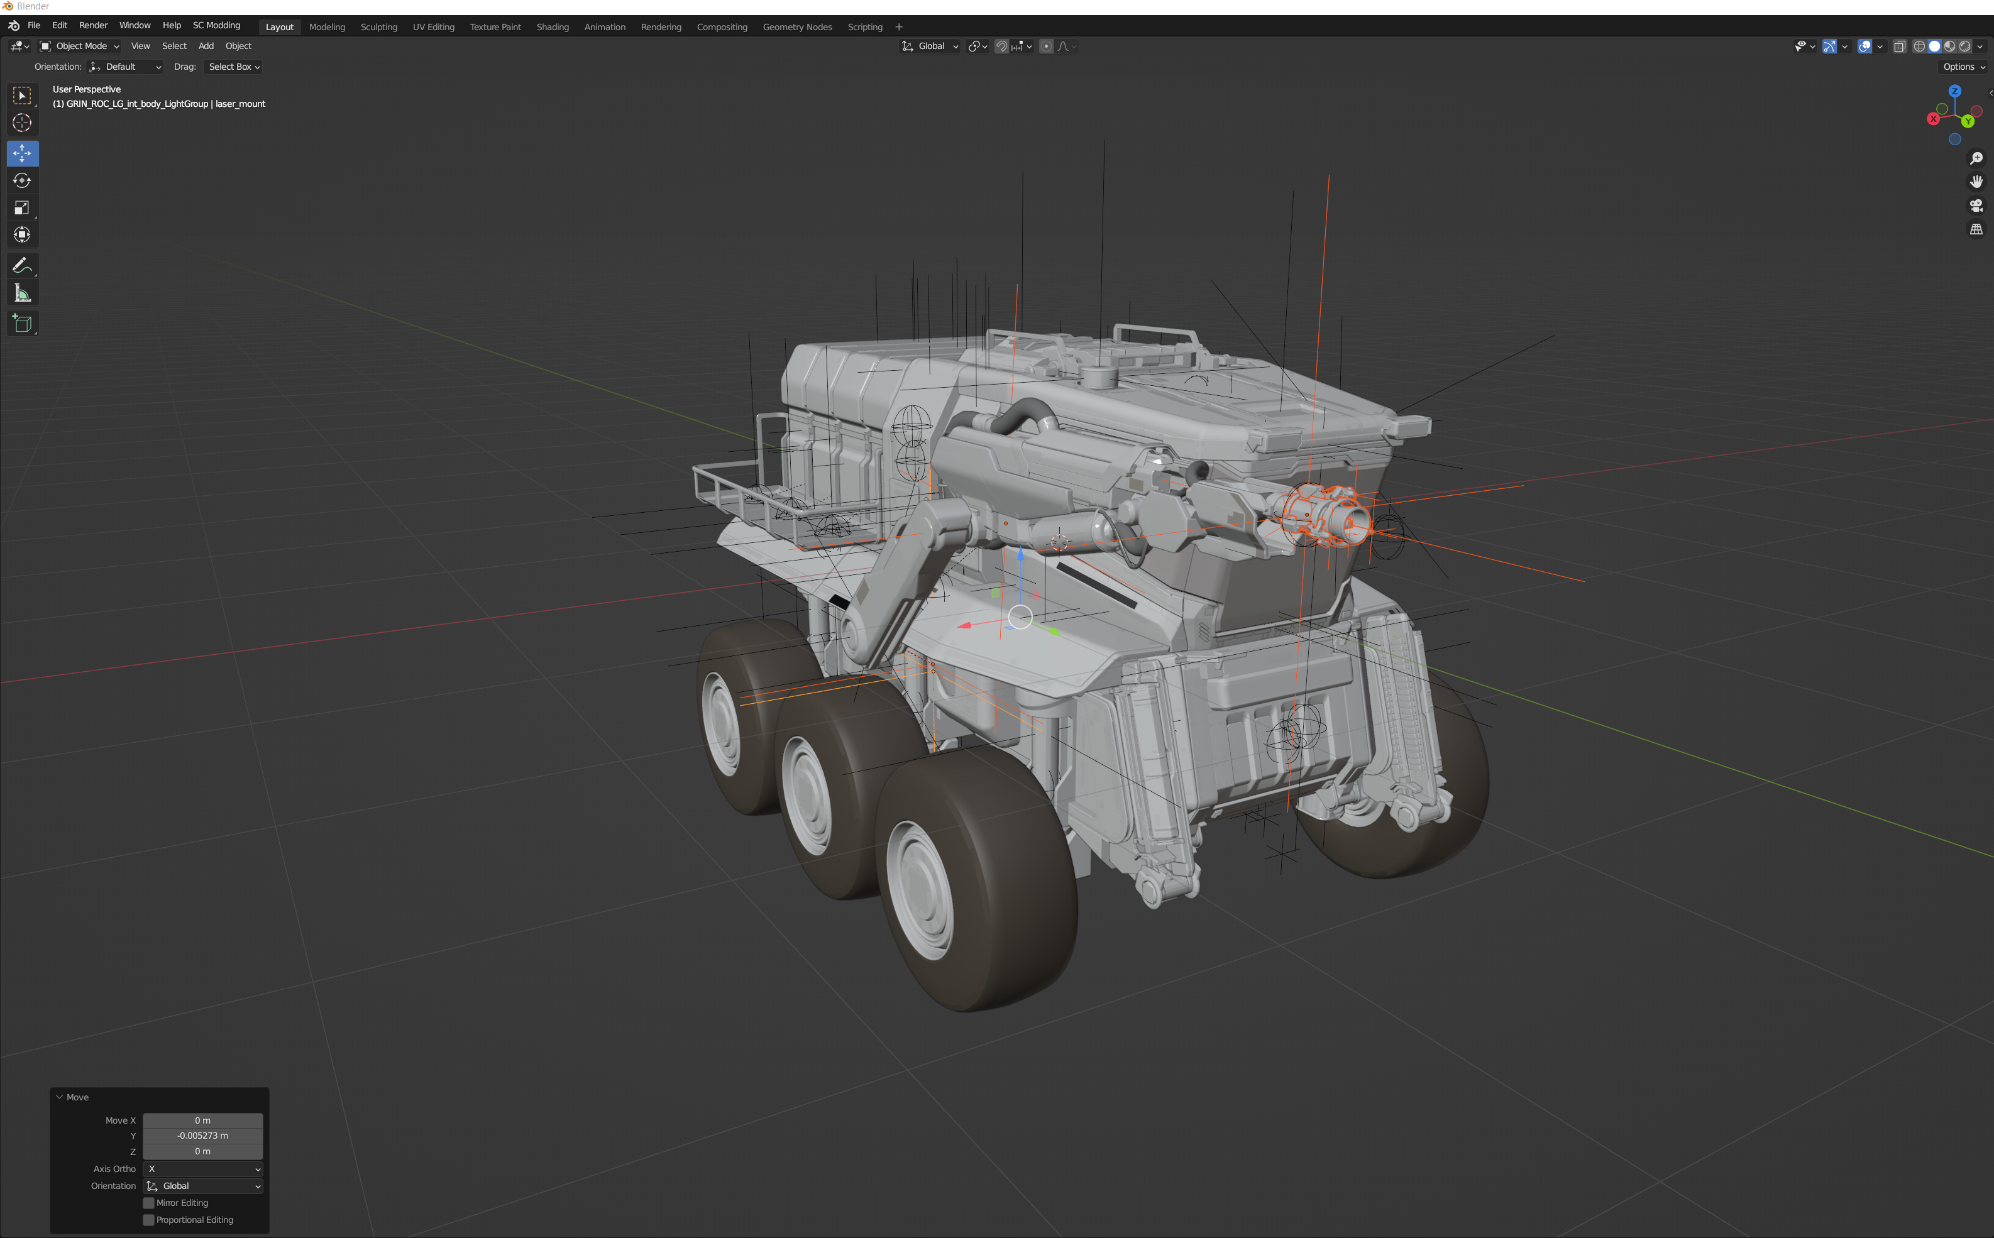Enable wireframe viewport shading
Image resolution: width=1994 pixels, height=1238 pixels.
[x=1919, y=46]
